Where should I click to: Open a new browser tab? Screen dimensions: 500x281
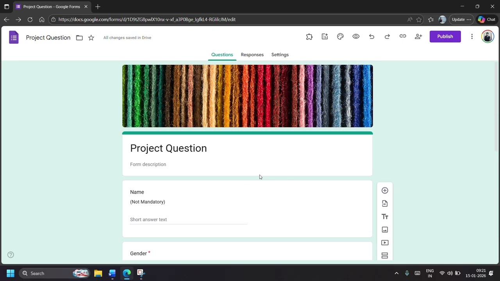98,7
